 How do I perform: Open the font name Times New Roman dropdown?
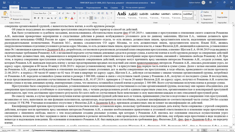[x=47, y=13]
